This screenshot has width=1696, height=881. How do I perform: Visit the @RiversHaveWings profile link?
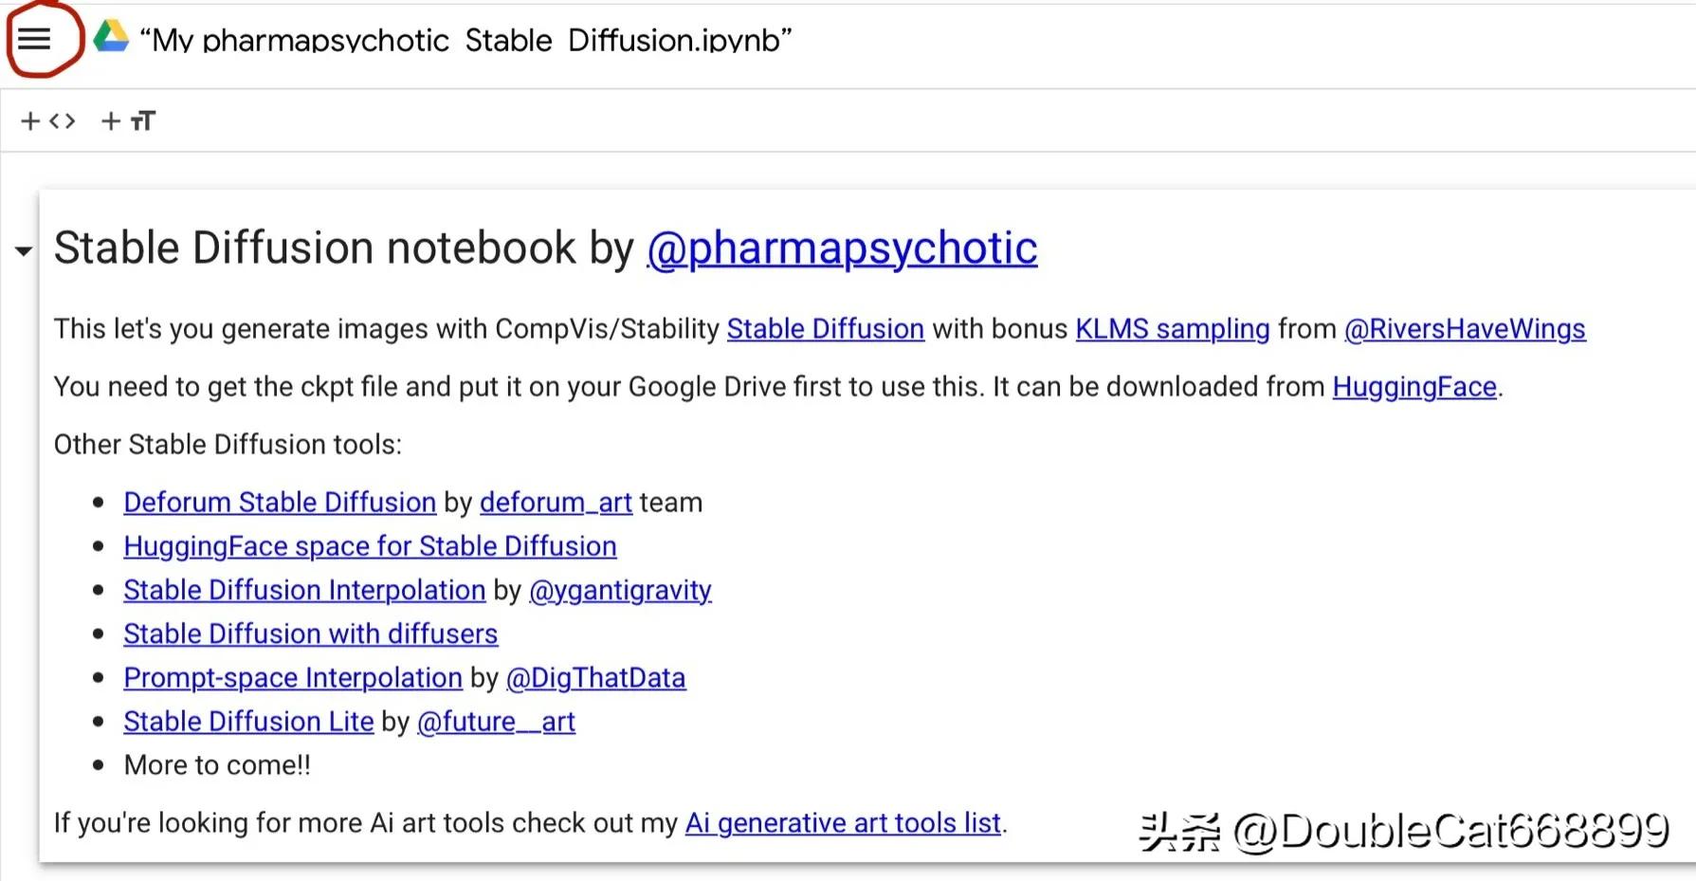(x=1464, y=329)
